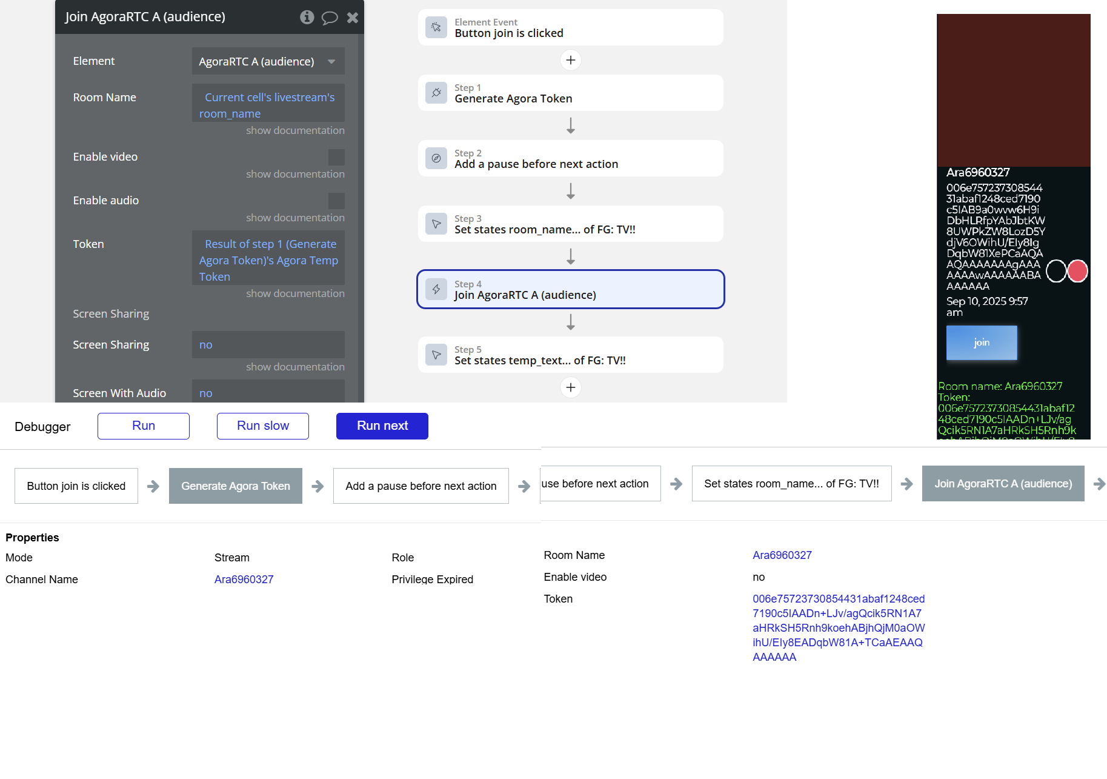Open the Screen With Audio dropdown
Viewport: 1107px width, 779px height.
[x=268, y=392]
